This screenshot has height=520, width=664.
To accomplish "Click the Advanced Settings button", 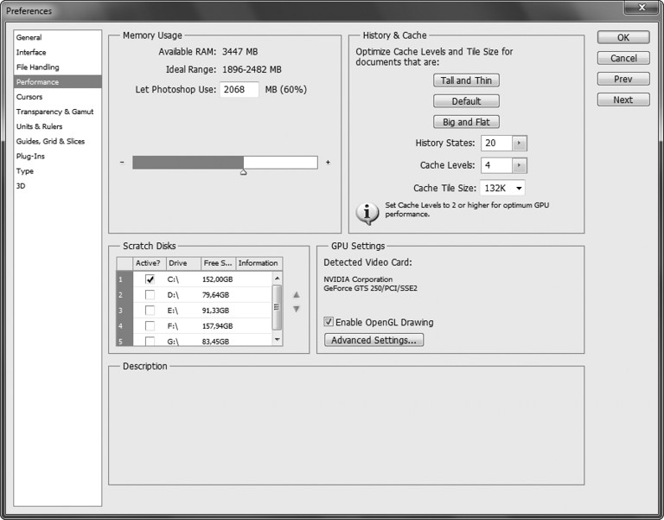I will coord(373,340).
